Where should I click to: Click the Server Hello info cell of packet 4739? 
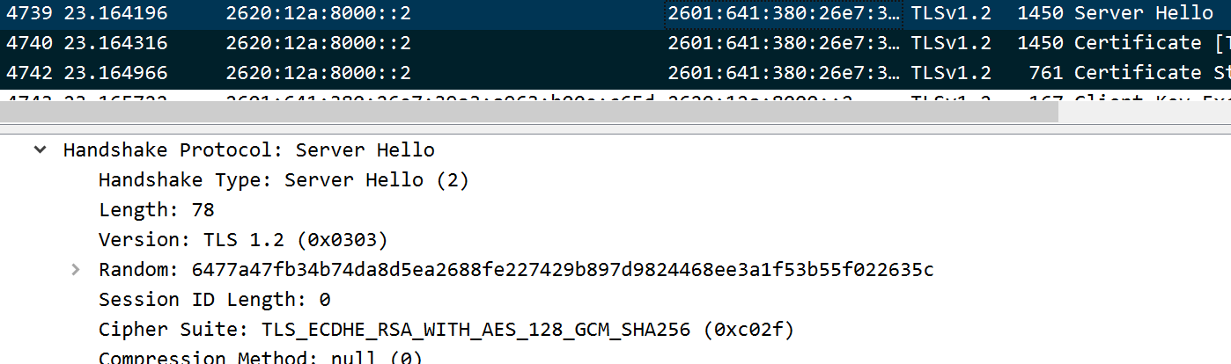(1143, 13)
